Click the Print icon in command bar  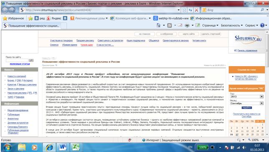[187, 26]
